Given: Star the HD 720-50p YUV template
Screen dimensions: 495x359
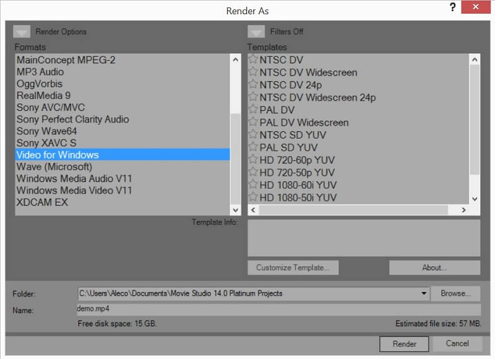Looking at the screenshot, I should coord(253,172).
